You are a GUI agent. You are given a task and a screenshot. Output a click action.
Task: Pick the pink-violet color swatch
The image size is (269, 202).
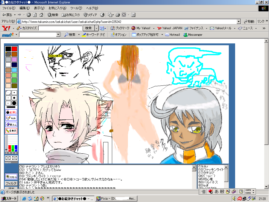pyautogui.click(x=14, y=59)
